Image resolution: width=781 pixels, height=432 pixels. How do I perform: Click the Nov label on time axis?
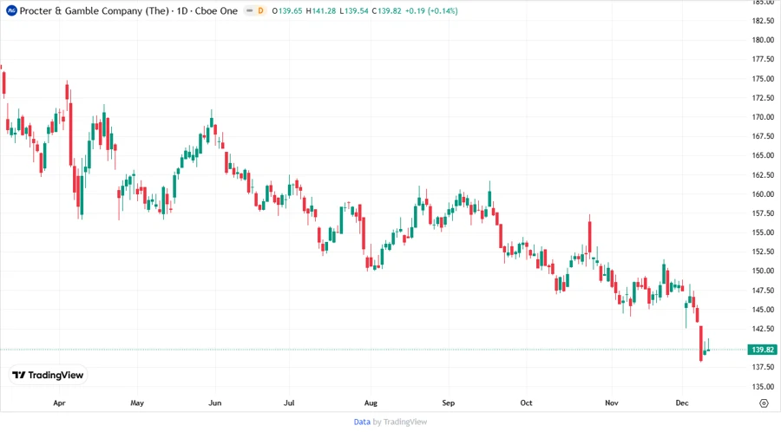612,403
